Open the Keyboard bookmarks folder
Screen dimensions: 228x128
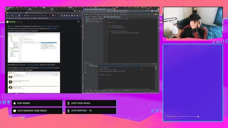pyautogui.click(x=19, y=18)
